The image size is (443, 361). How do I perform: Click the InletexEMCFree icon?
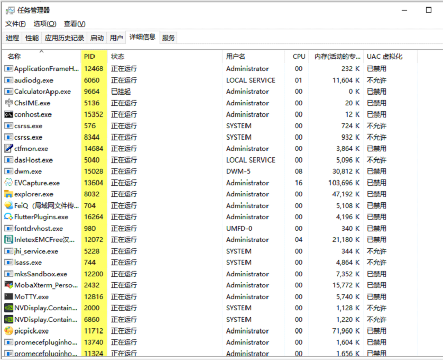coord(9,240)
